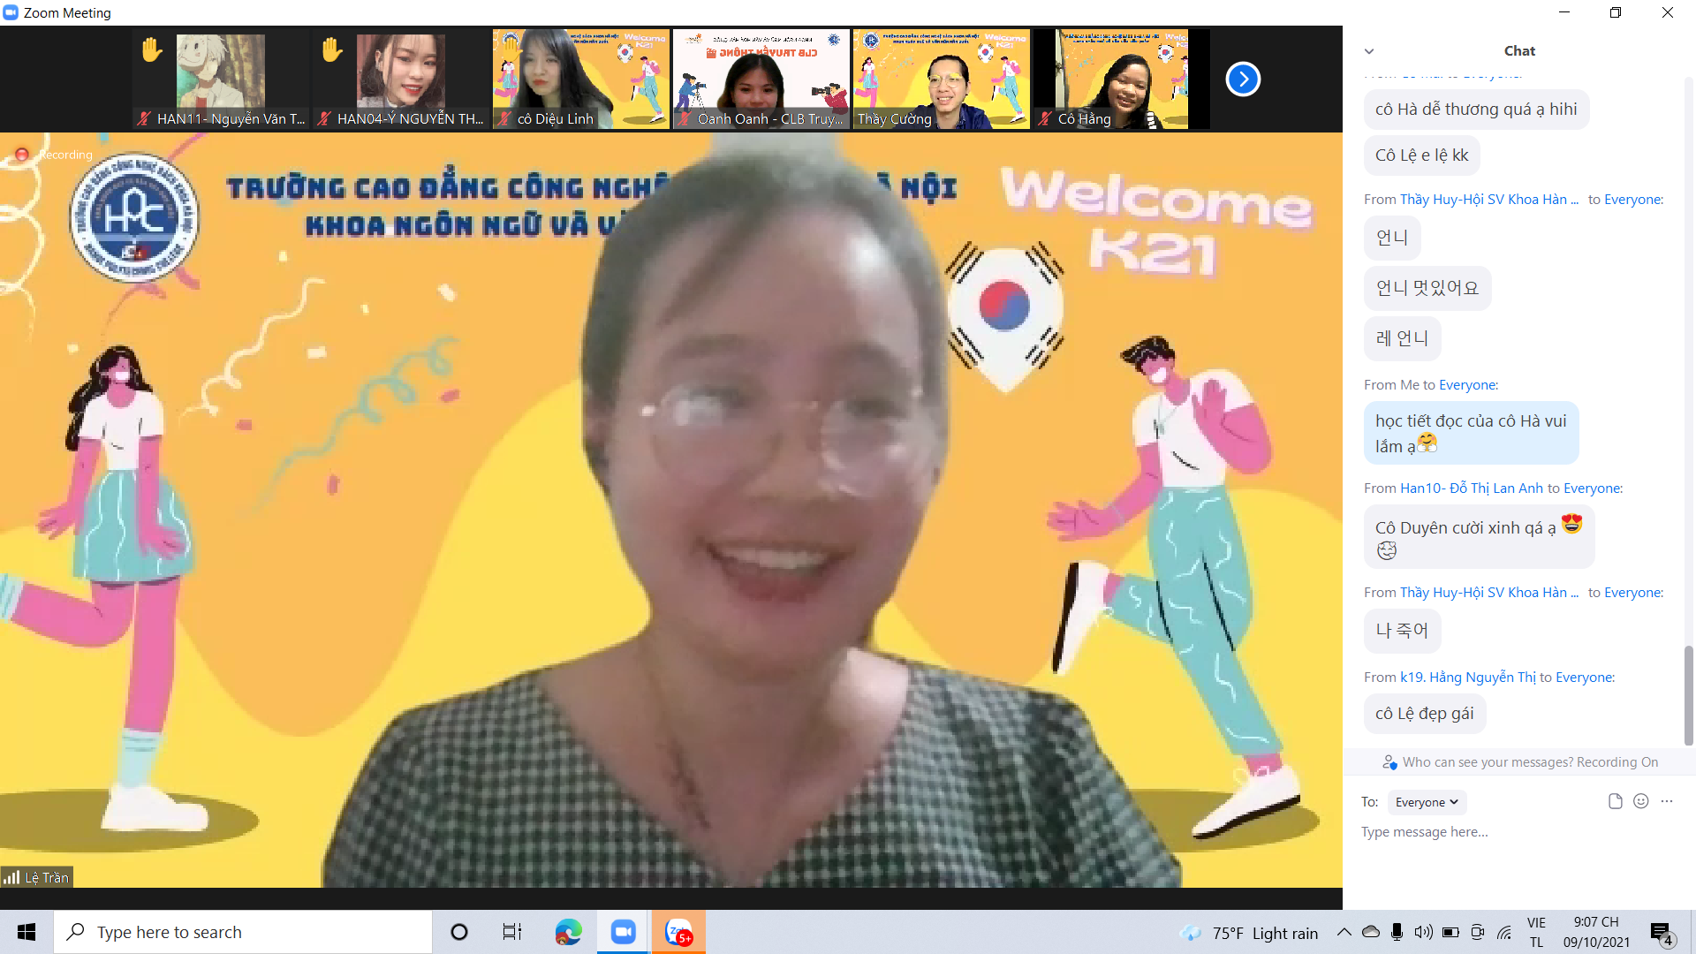Click the next participants arrow button
Image resolution: width=1696 pixels, height=954 pixels.
pos(1243,79)
